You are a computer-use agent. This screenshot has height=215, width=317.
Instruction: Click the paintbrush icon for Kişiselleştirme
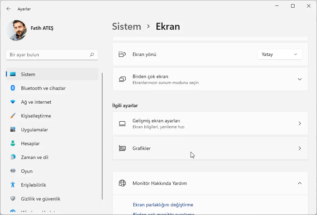pyautogui.click(x=13, y=115)
